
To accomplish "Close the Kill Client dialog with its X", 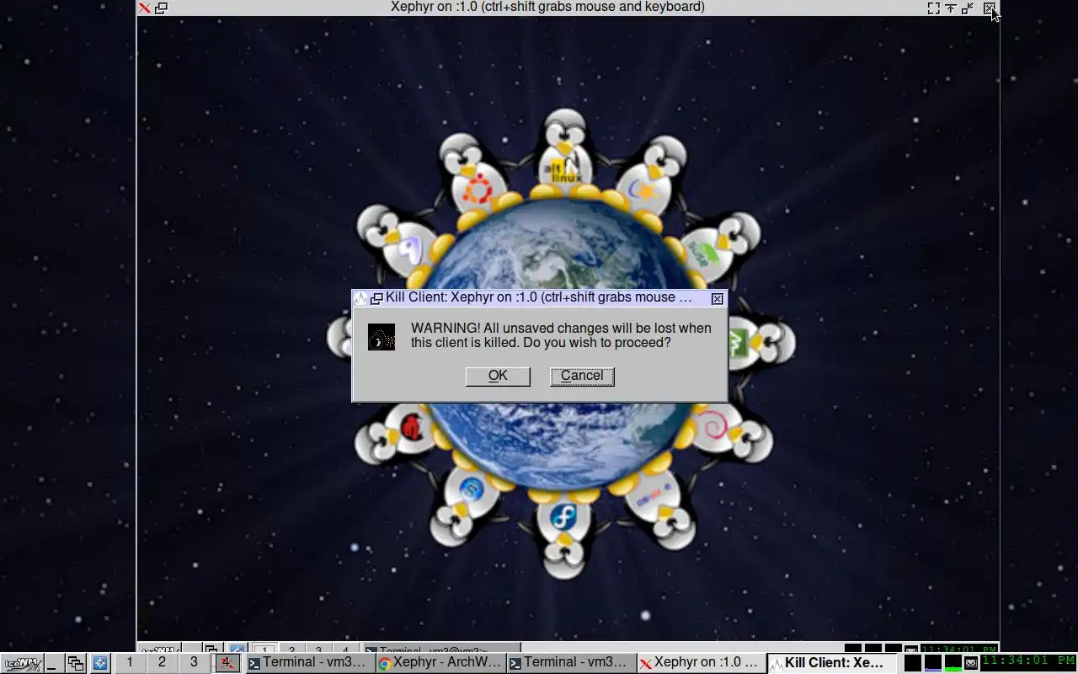I will coord(717,298).
